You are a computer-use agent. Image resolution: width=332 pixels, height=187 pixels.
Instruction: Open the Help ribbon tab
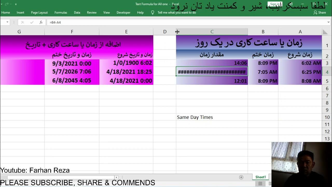tap(140, 12)
